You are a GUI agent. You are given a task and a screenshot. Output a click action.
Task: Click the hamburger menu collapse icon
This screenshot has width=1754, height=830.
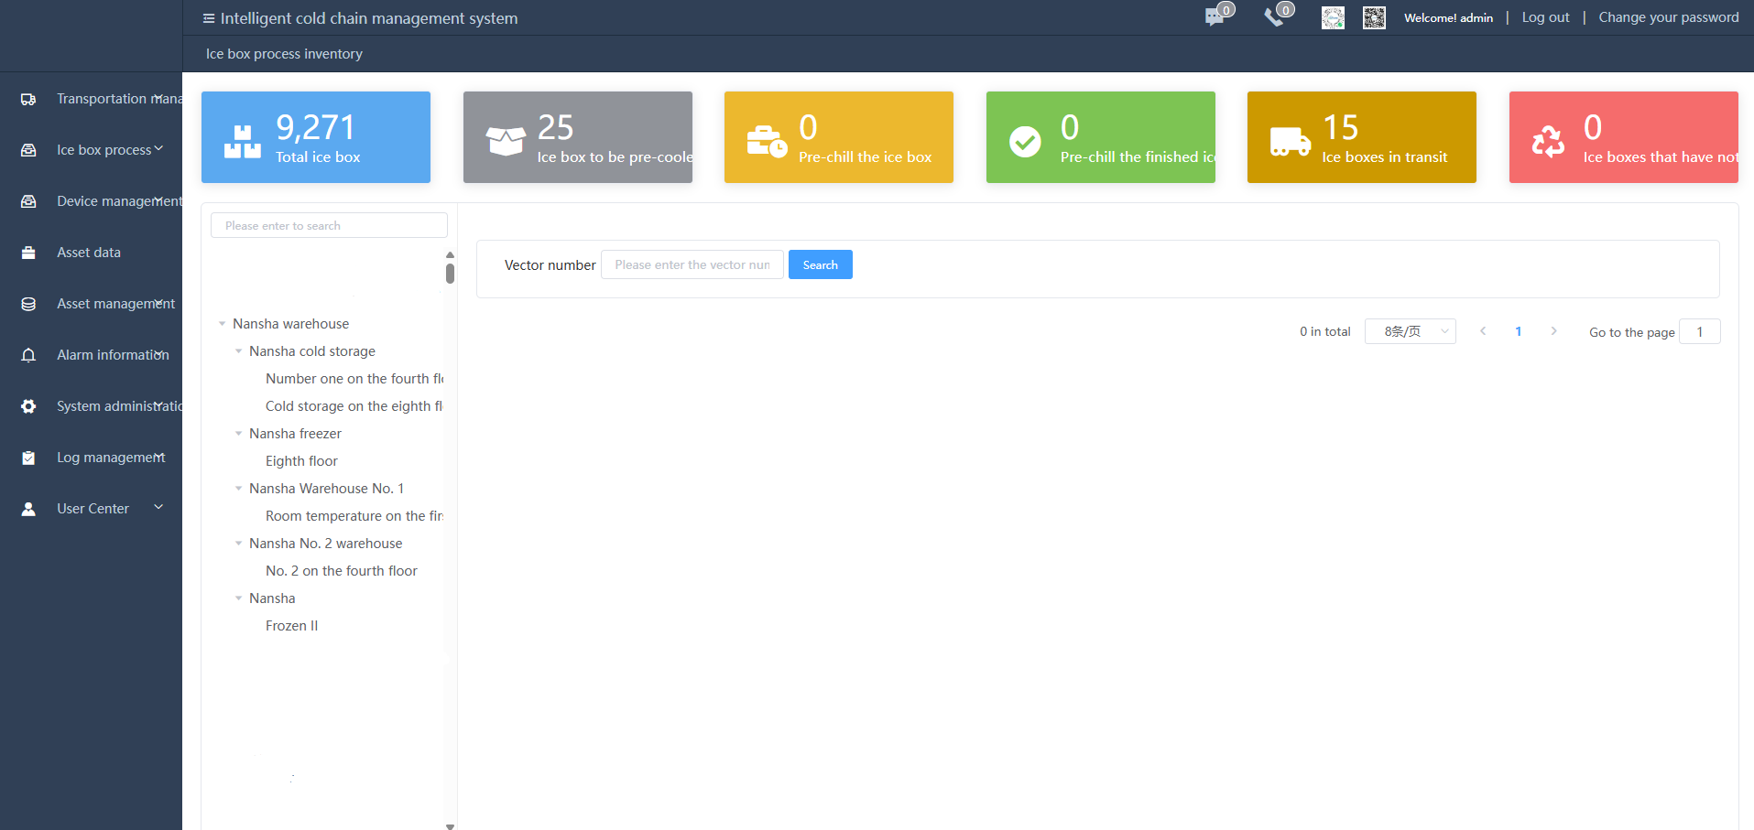point(209,18)
